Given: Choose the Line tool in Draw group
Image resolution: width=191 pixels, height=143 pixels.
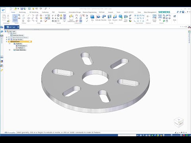Looking at the screenshot, I should [29, 15].
